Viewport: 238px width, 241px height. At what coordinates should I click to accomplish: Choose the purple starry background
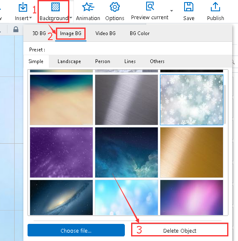click(x=61, y=152)
